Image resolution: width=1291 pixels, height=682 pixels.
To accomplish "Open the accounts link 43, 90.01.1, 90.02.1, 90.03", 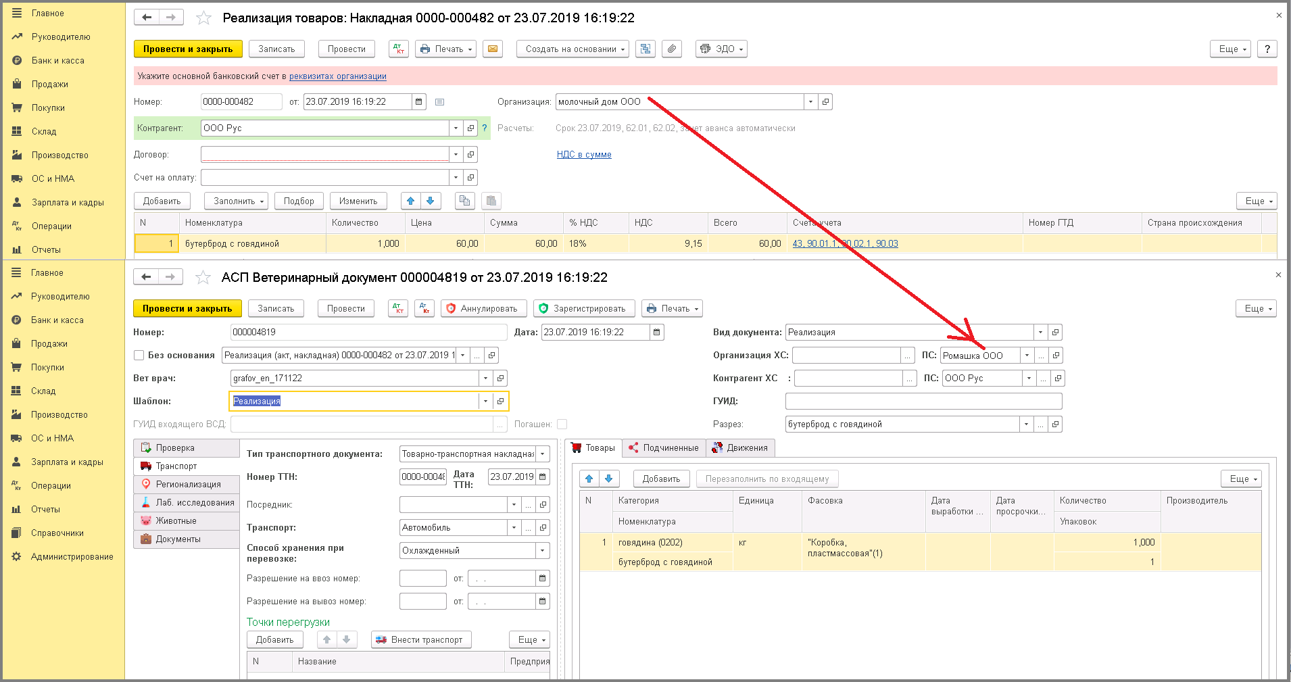I will [845, 243].
